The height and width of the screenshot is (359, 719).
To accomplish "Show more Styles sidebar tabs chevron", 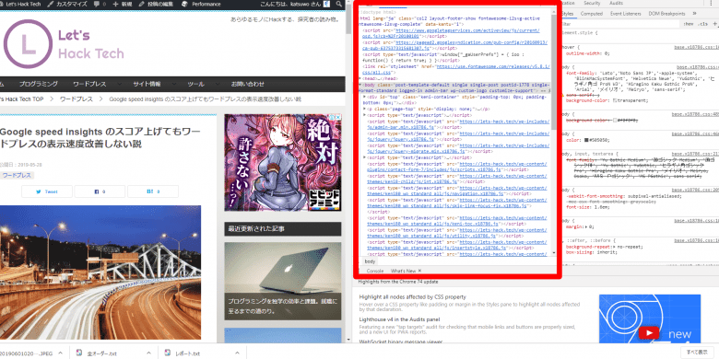I will pos(694,14).
